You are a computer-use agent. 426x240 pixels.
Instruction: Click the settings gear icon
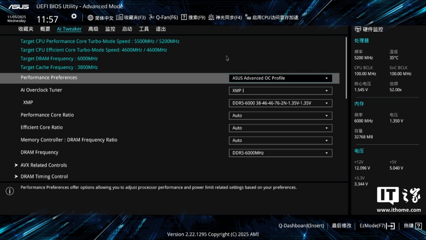(74, 16)
